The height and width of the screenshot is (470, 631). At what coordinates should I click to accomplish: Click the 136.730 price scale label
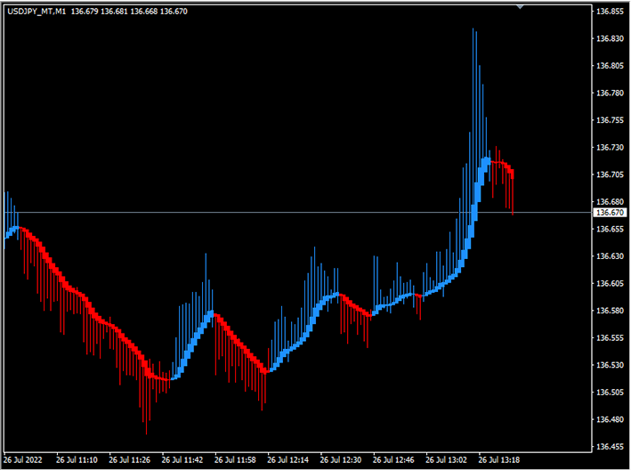click(x=610, y=147)
